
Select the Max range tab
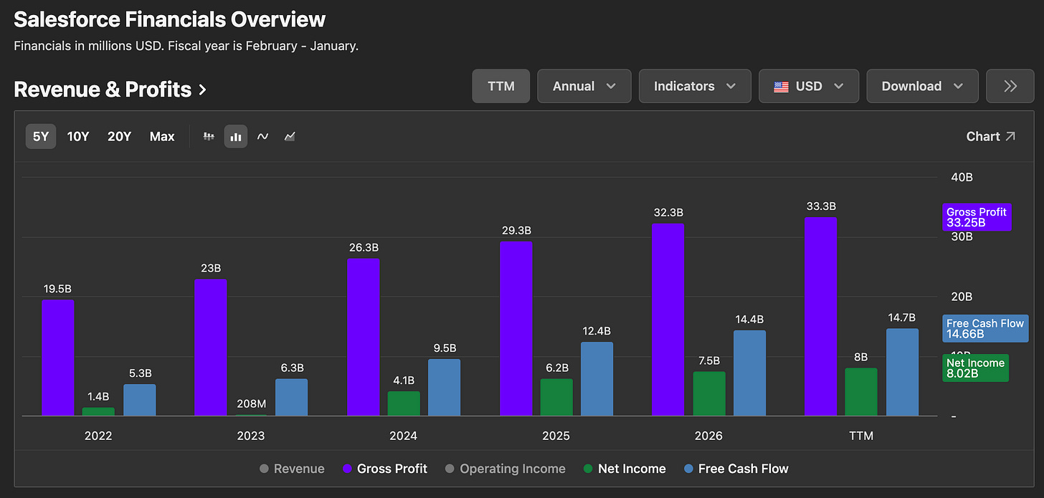pos(162,136)
